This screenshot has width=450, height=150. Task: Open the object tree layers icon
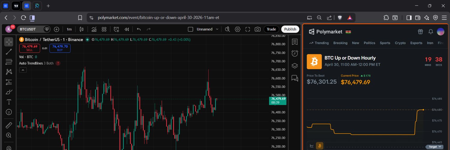(295, 66)
